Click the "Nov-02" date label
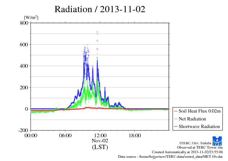The height and width of the screenshot is (161, 228). (x=100, y=141)
